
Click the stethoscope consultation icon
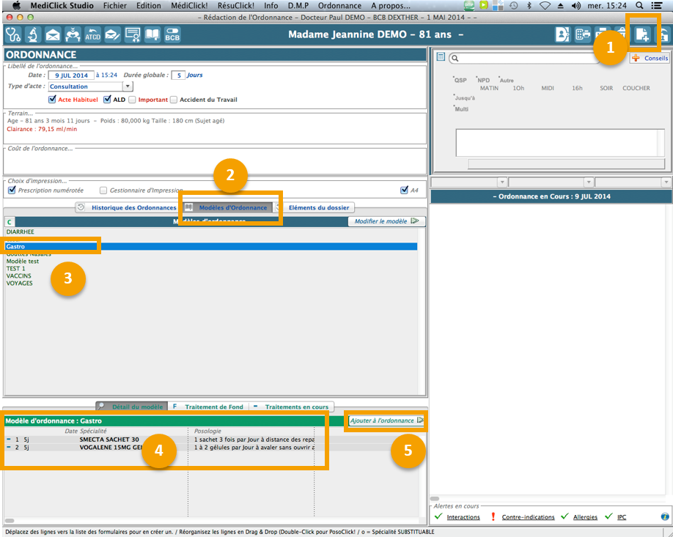click(x=13, y=34)
